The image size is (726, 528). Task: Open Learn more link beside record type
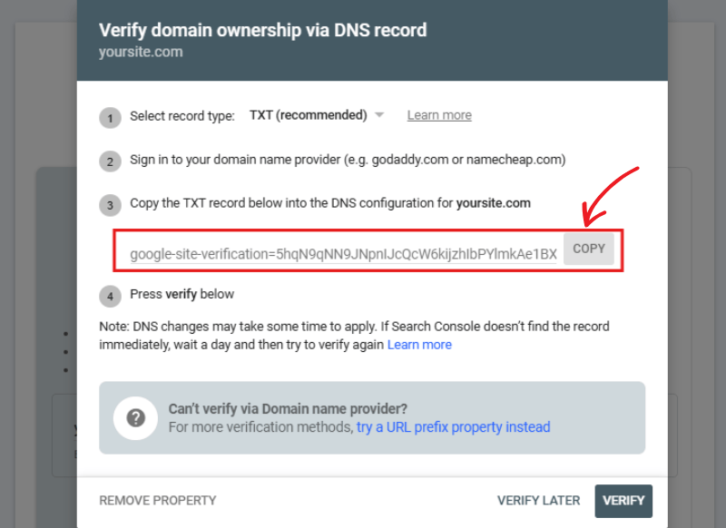tap(439, 115)
